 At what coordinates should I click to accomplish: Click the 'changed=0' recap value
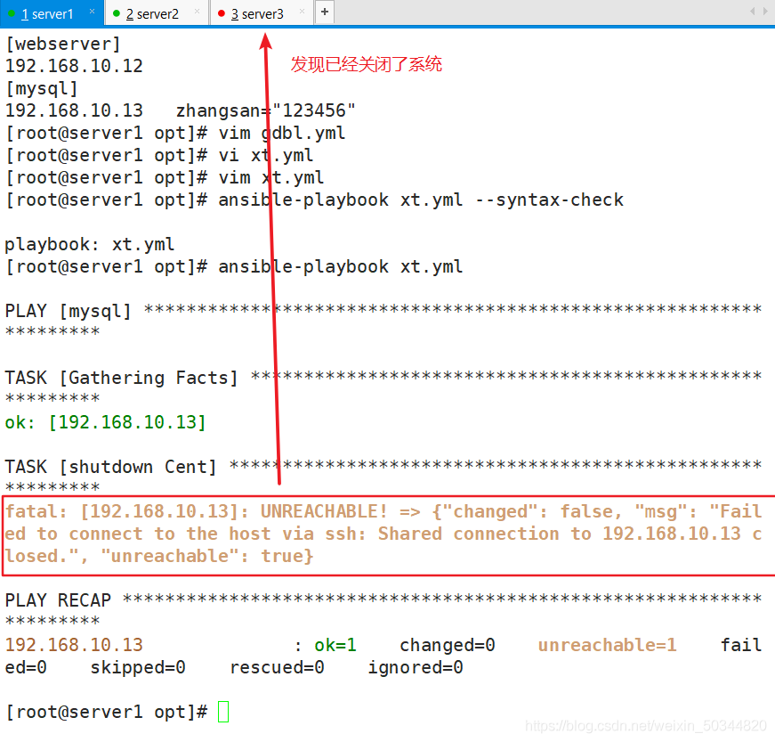click(448, 645)
